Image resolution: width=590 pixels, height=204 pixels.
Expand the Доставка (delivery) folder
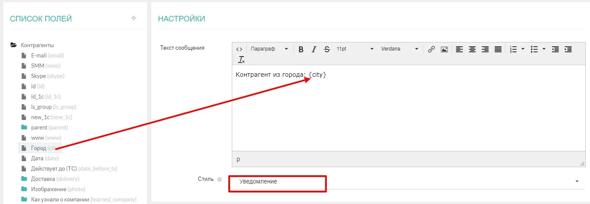click(25, 179)
